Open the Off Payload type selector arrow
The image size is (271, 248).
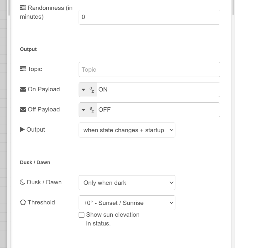(x=83, y=110)
